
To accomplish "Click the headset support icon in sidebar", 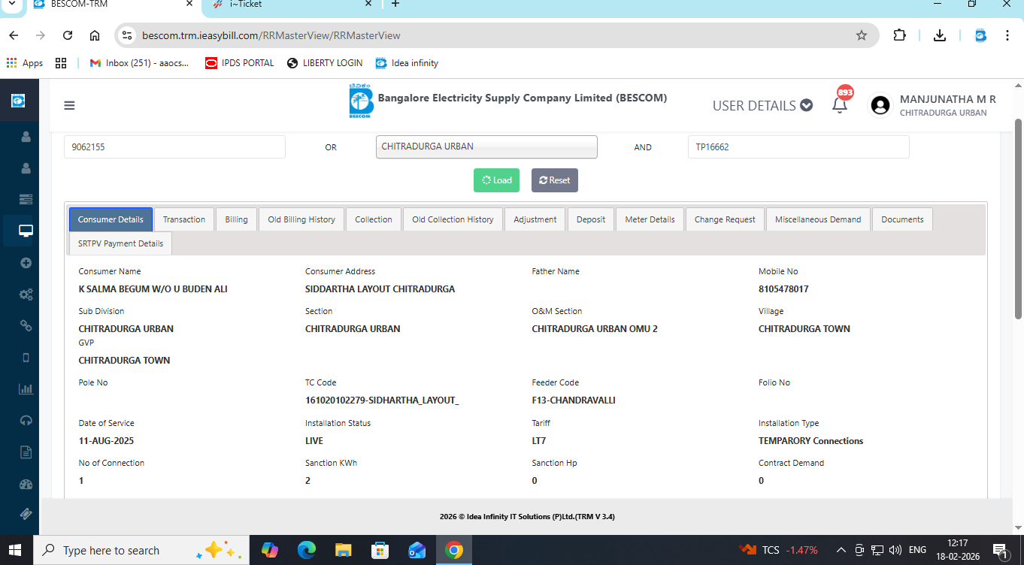I will click(x=26, y=421).
